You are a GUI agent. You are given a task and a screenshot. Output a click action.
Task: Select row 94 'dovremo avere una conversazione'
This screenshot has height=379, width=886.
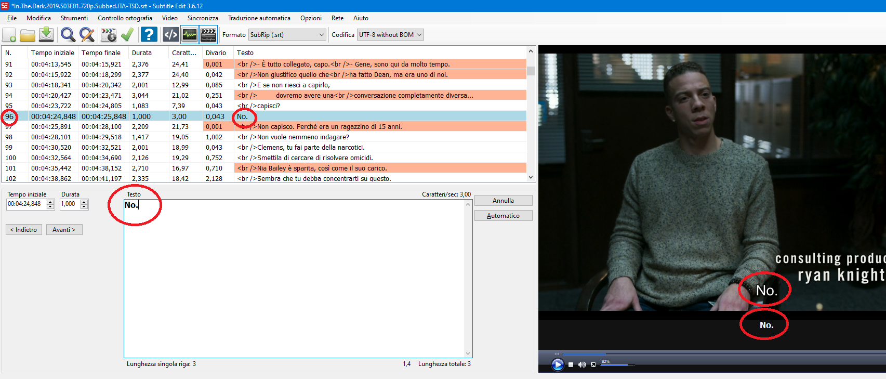[x=264, y=96]
